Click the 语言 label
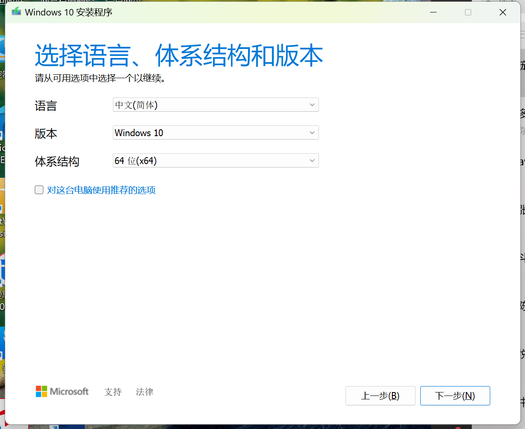The image size is (525, 429). (x=46, y=106)
